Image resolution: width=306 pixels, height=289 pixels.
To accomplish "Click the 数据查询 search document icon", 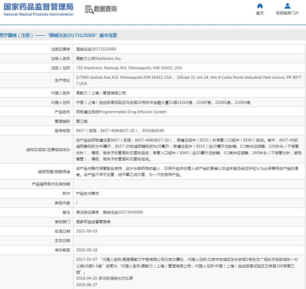I will tap(89, 9).
